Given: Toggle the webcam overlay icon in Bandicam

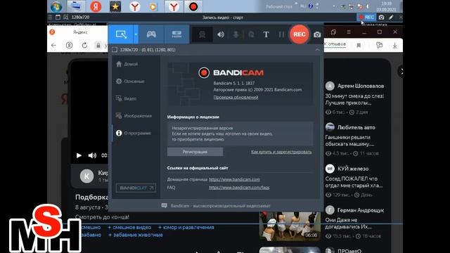Looking at the screenshot, I should click(202, 34).
